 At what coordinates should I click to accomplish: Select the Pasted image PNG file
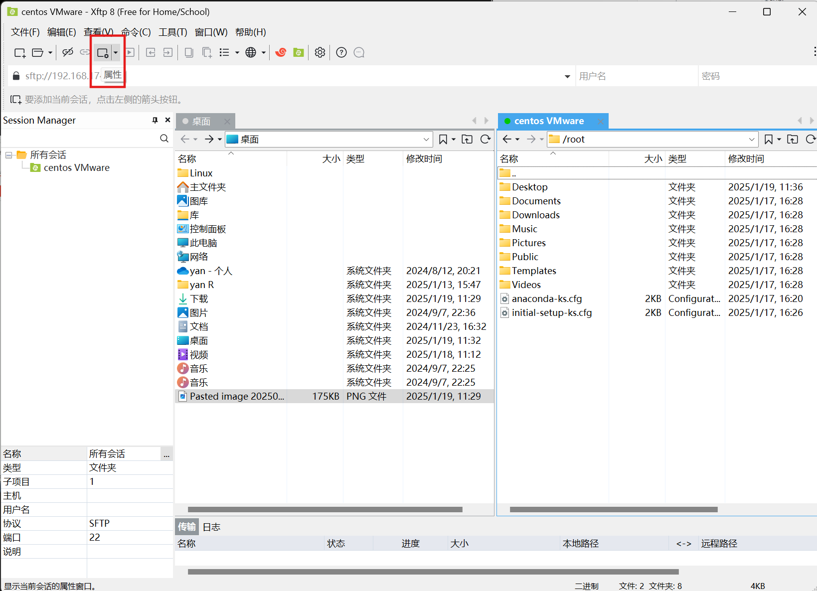click(334, 396)
